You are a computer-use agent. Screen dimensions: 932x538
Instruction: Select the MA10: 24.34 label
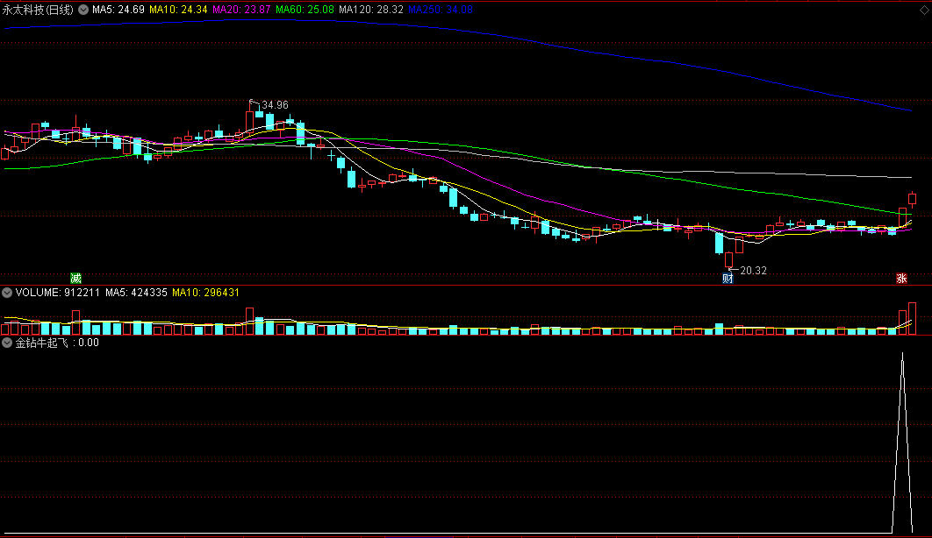(x=178, y=10)
